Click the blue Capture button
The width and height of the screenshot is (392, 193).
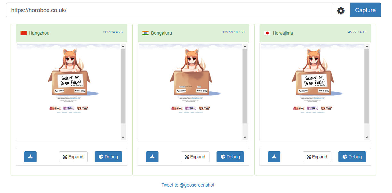(365, 10)
